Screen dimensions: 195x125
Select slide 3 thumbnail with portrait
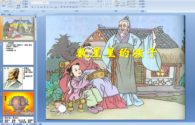pyautogui.click(x=18, y=78)
